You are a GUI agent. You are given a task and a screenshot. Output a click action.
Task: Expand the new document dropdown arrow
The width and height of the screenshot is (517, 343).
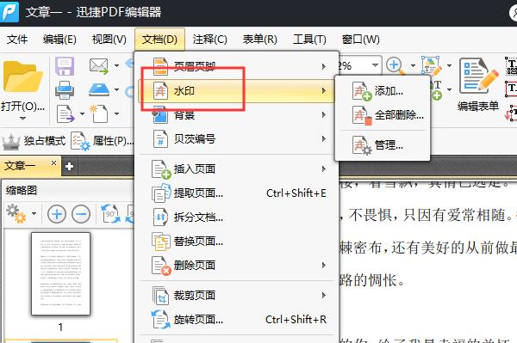click(x=116, y=113)
